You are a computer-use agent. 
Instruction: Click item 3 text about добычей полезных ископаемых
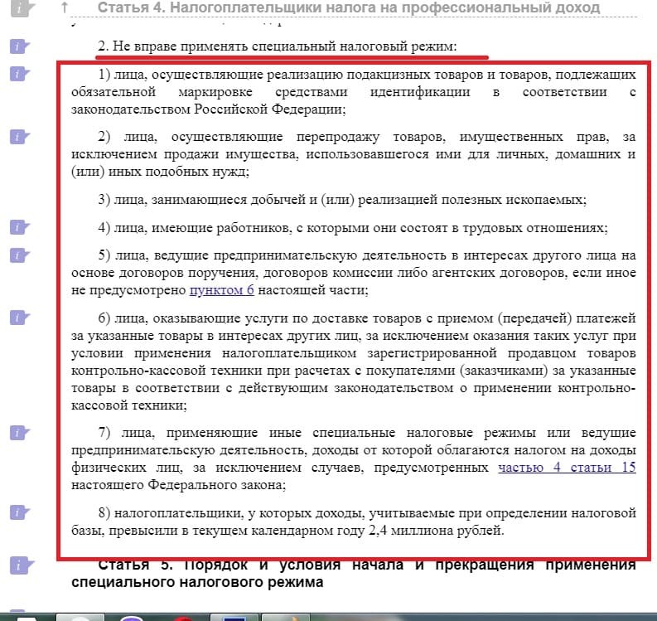point(341,200)
